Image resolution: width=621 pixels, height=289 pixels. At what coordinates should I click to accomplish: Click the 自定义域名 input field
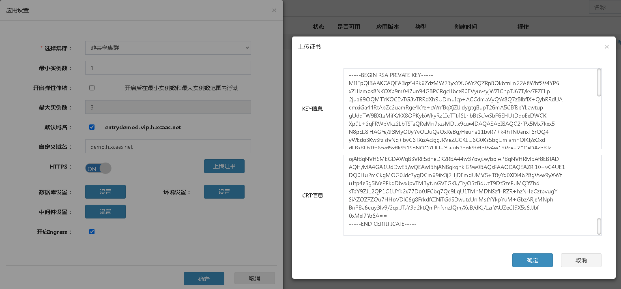(168, 146)
